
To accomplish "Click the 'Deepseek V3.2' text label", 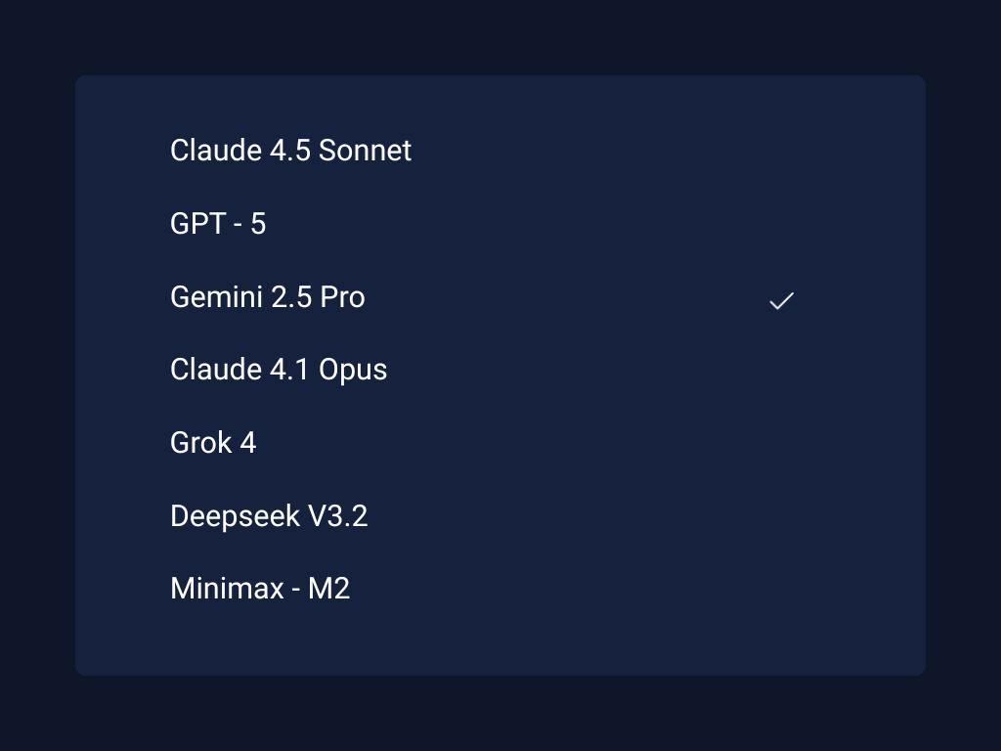I will [269, 515].
